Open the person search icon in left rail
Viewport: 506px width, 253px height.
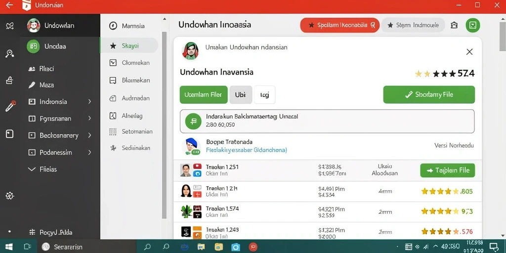[x=10, y=53]
